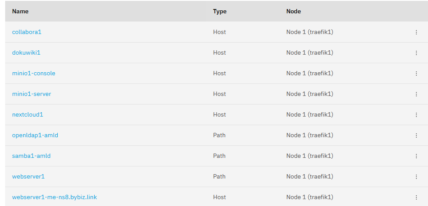The height and width of the screenshot is (206, 428).
Task: Open overflow menu for dokuwiki1 row
Action: pos(416,53)
